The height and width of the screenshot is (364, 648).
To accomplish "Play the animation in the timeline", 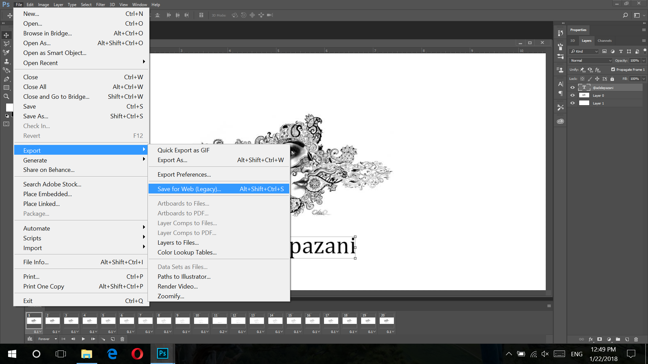I will click(83, 339).
